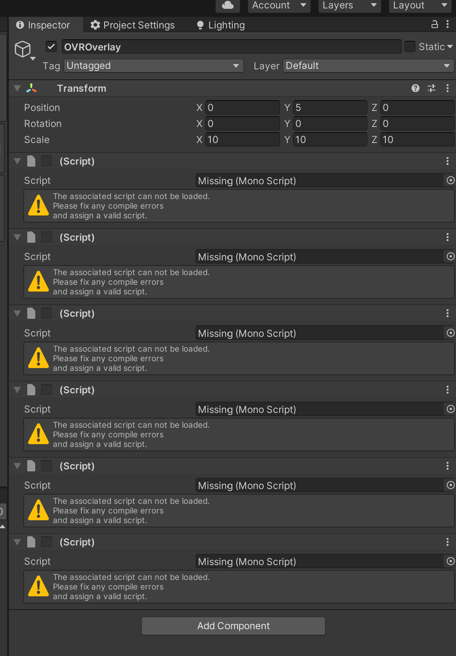
Task: Click the Position Y input field
Action: coord(330,107)
